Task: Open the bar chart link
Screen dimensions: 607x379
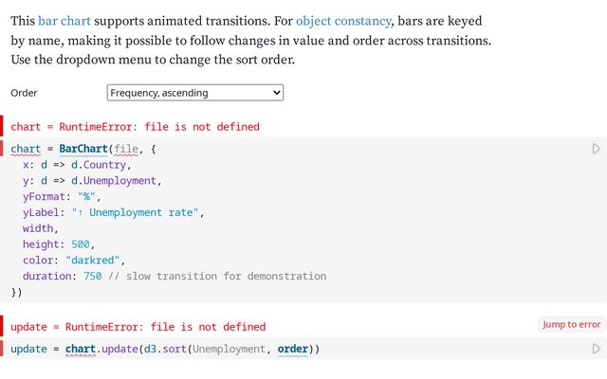Action: pos(64,20)
